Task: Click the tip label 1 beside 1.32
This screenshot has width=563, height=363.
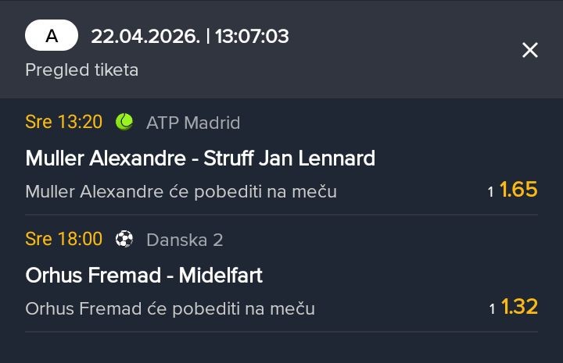Action: [493, 309]
